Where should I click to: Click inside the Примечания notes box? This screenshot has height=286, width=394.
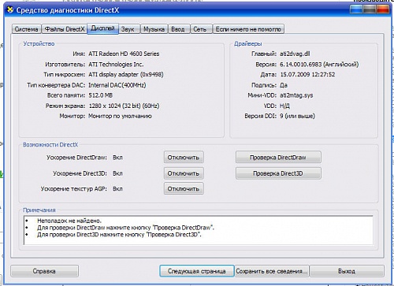click(x=199, y=230)
